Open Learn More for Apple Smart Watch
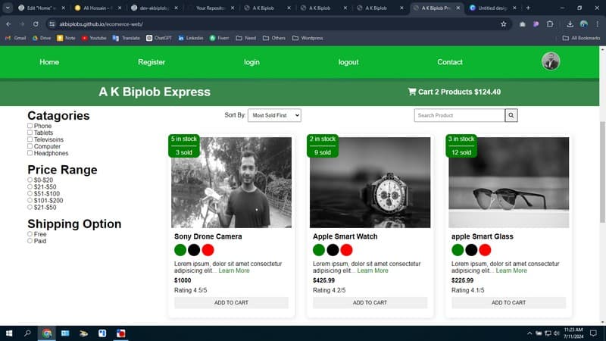606x341 pixels. pos(373,271)
